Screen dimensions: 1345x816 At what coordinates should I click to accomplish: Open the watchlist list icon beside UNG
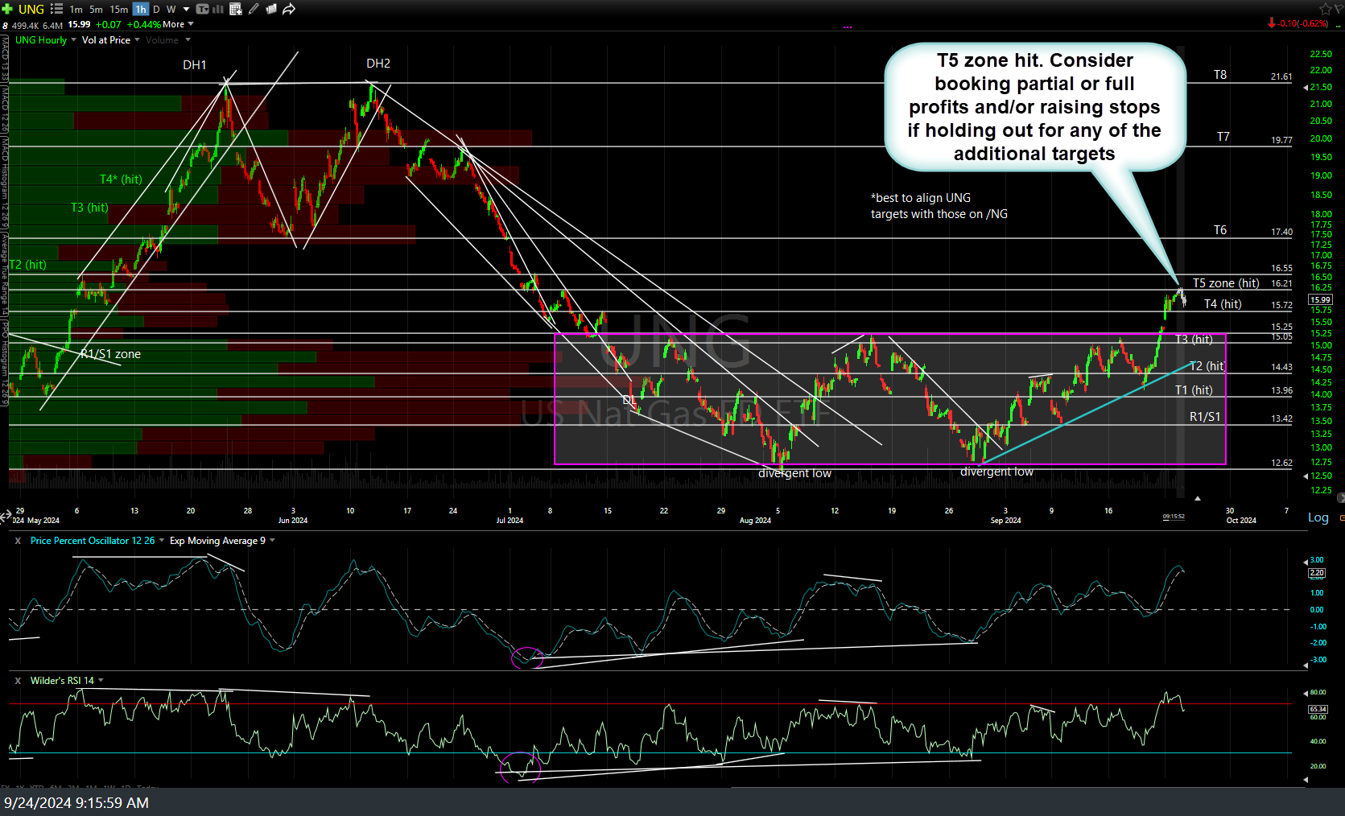click(56, 9)
